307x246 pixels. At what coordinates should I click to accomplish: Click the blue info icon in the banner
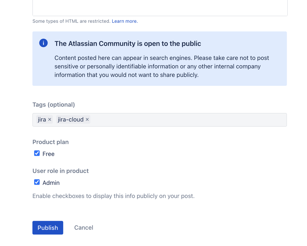(x=43, y=43)
